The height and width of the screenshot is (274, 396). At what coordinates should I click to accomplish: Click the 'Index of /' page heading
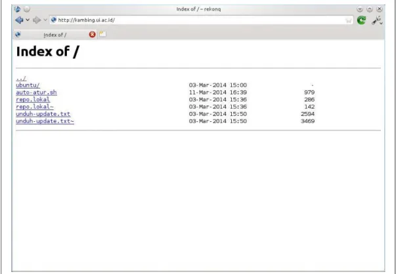click(x=48, y=52)
